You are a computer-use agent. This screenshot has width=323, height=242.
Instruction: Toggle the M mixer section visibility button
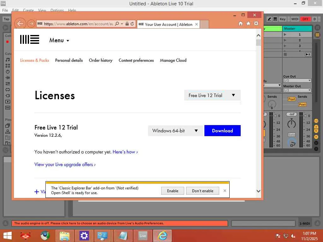316,137
